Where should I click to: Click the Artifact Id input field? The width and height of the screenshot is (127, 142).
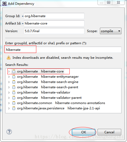click(x=54, y=23)
